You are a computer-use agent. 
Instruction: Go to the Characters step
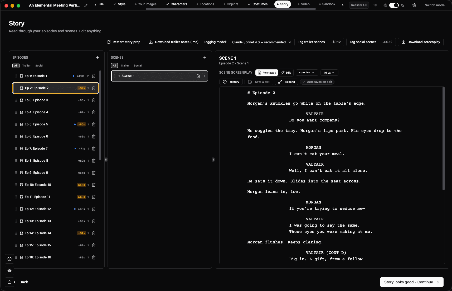click(x=177, y=4)
